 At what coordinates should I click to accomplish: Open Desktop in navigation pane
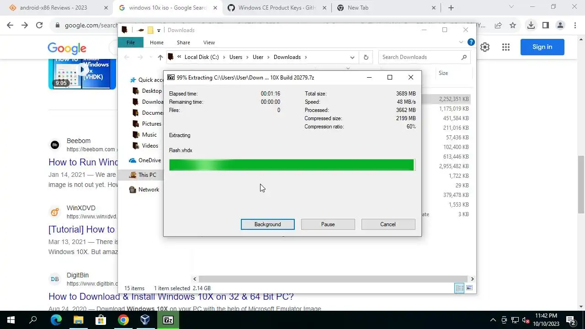coord(147,91)
